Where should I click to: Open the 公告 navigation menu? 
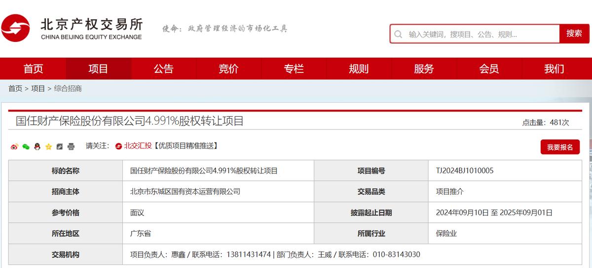[x=163, y=68]
